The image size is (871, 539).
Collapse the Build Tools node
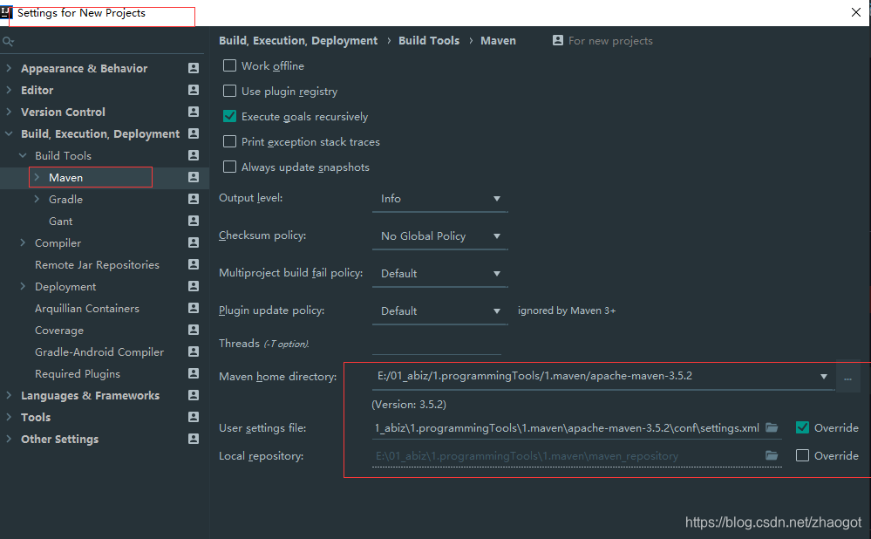pos(23,155)
